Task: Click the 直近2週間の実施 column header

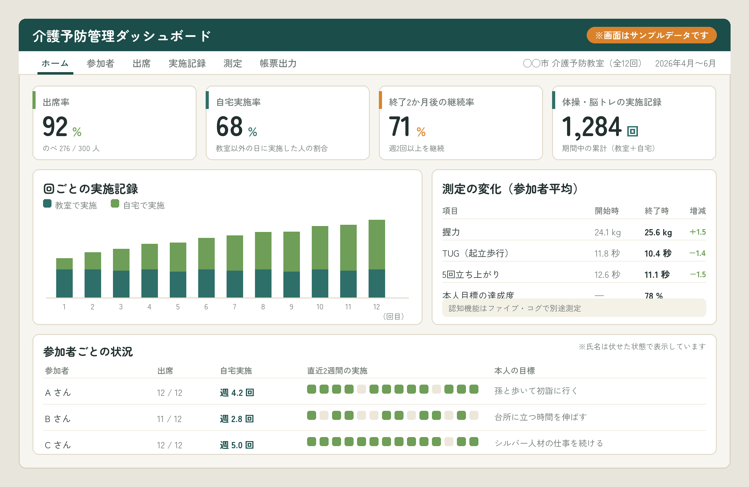Action: coord(337,371)
